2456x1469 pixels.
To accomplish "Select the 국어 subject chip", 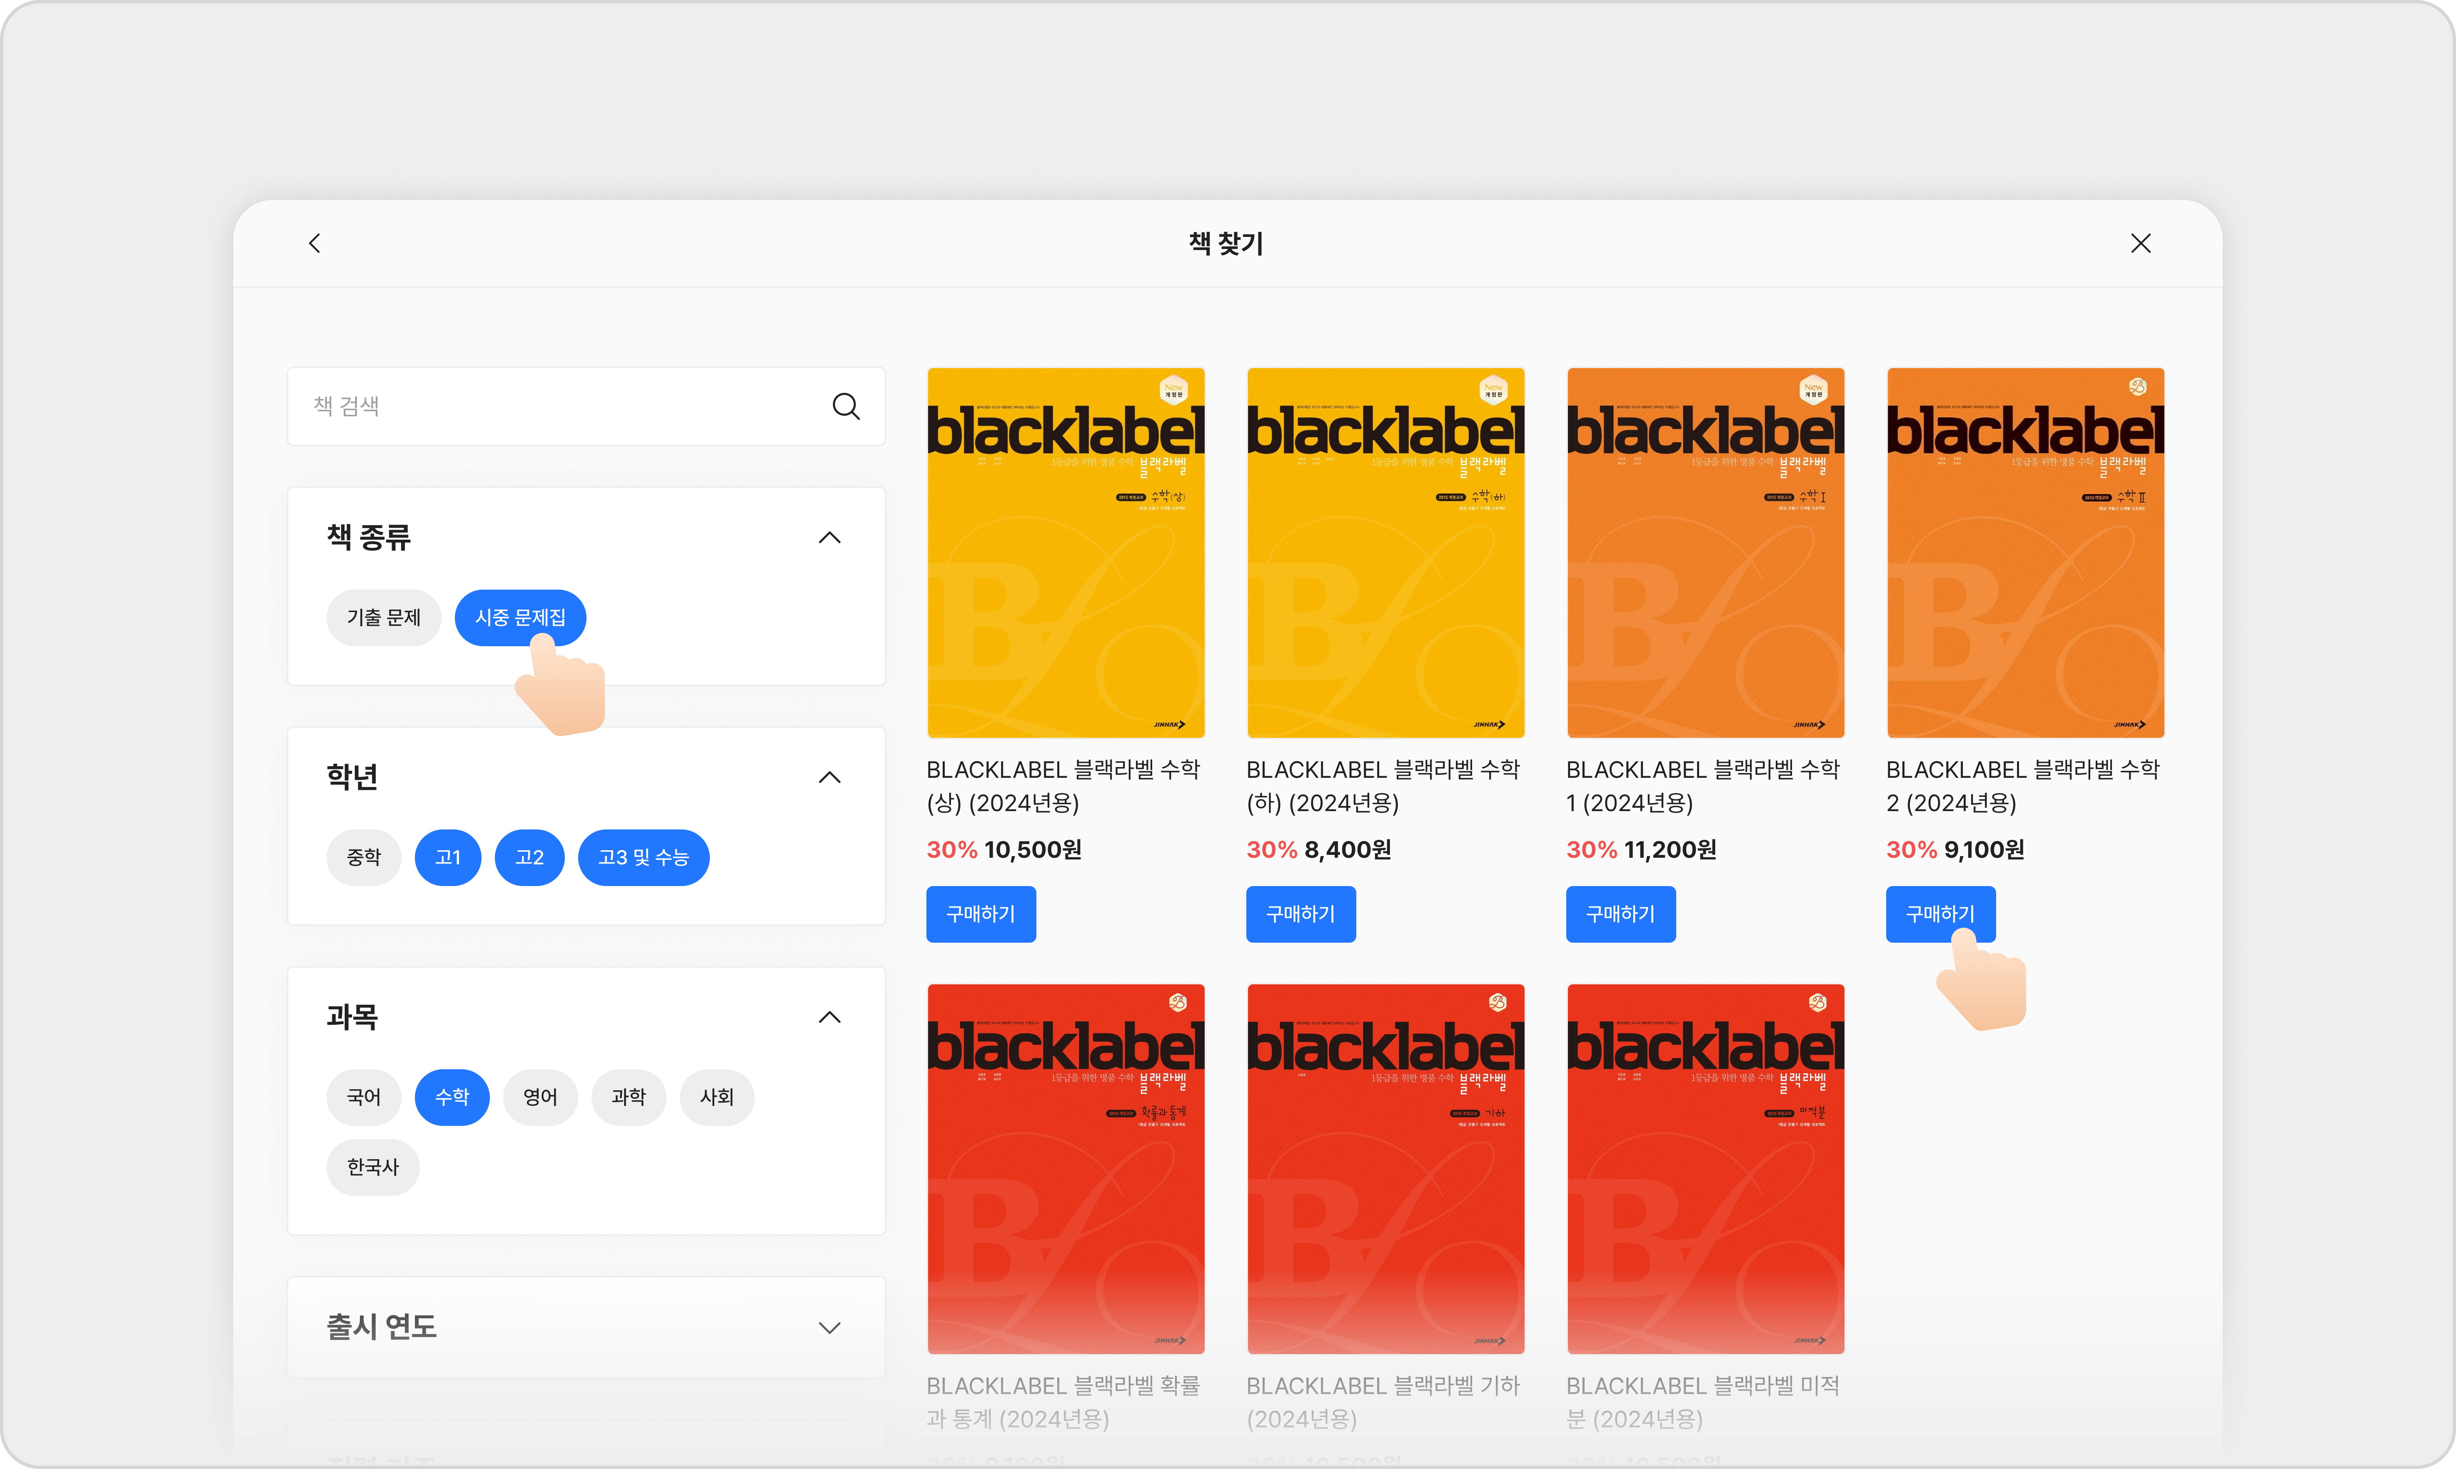I will [364, 1097].
